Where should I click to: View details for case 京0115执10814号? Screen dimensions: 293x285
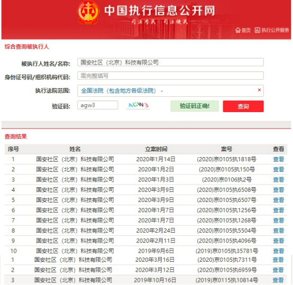click(x=278, y=280)
